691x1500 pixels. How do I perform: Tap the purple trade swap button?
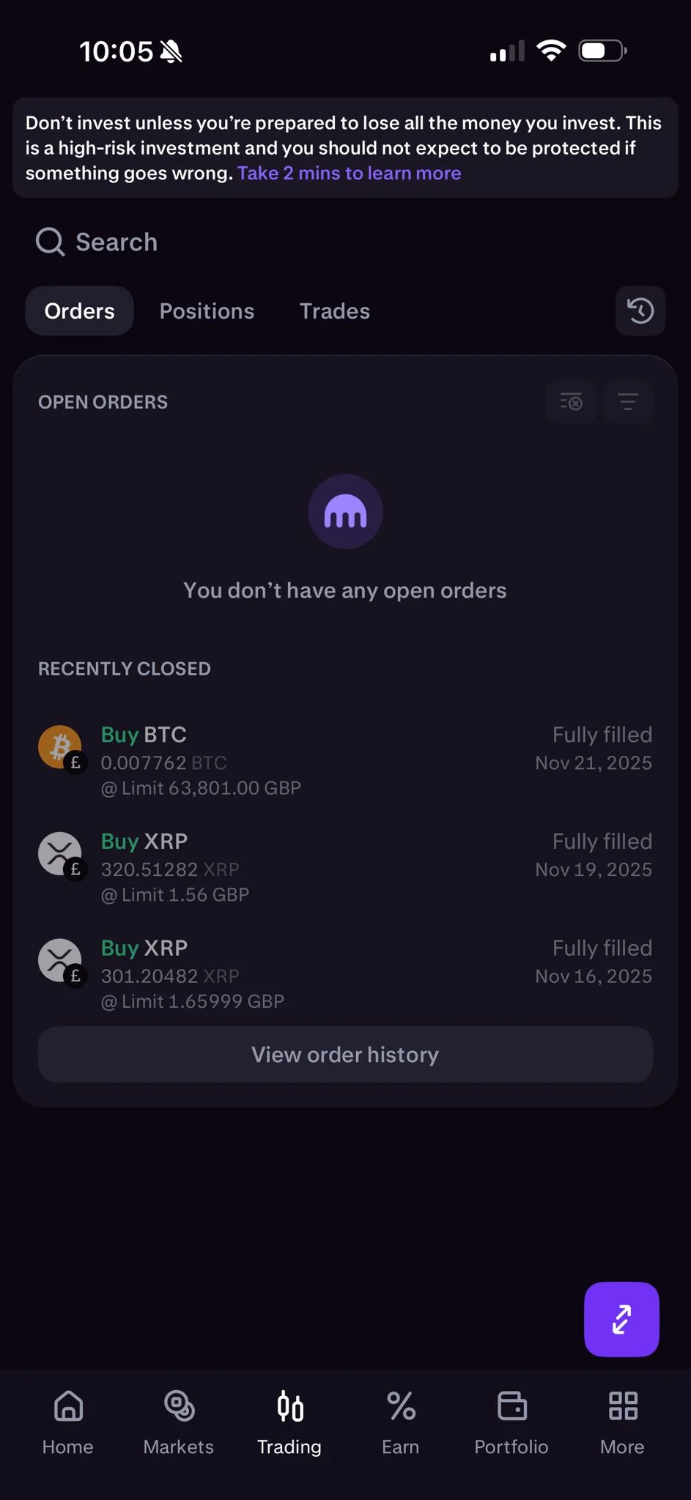(621, 1319)
